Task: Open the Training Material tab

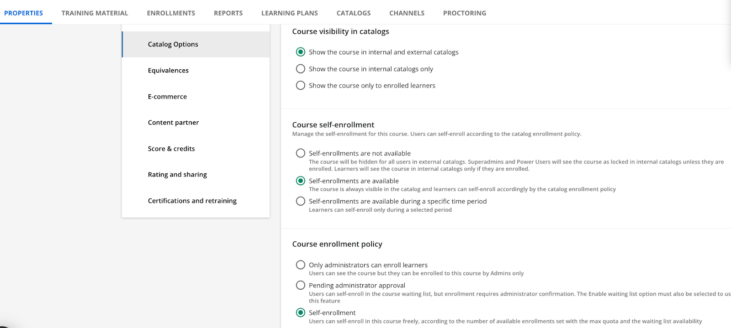Action: (95, 13)
